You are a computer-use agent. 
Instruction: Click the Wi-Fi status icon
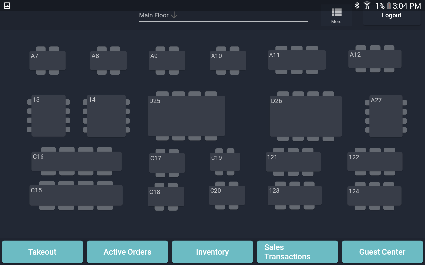(x=367, y=5)
